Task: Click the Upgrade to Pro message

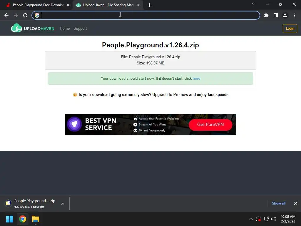Action: coord(150,94)
